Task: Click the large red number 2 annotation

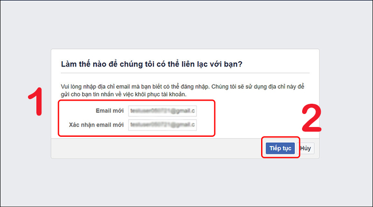Action: click(312, 118)
